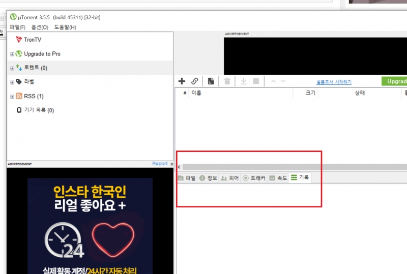Switch to the 트래커 tab
407x274 pixels.
[x=254, y=178]
